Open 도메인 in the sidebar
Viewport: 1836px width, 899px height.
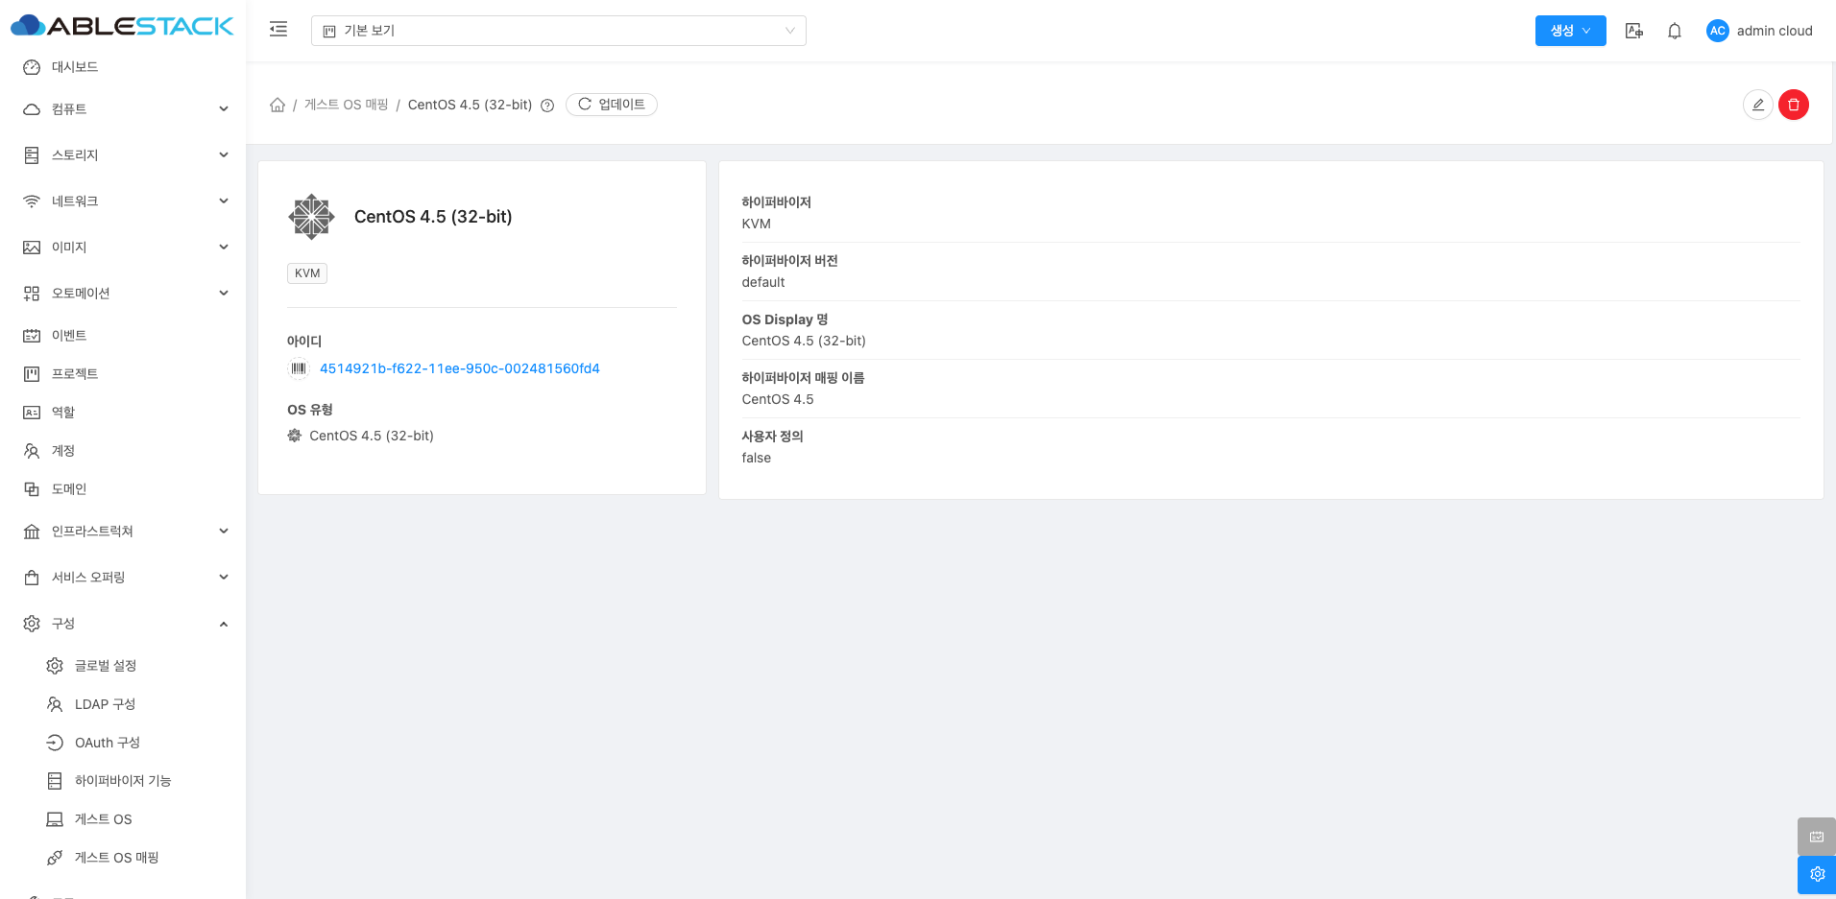tap(123, 489)
